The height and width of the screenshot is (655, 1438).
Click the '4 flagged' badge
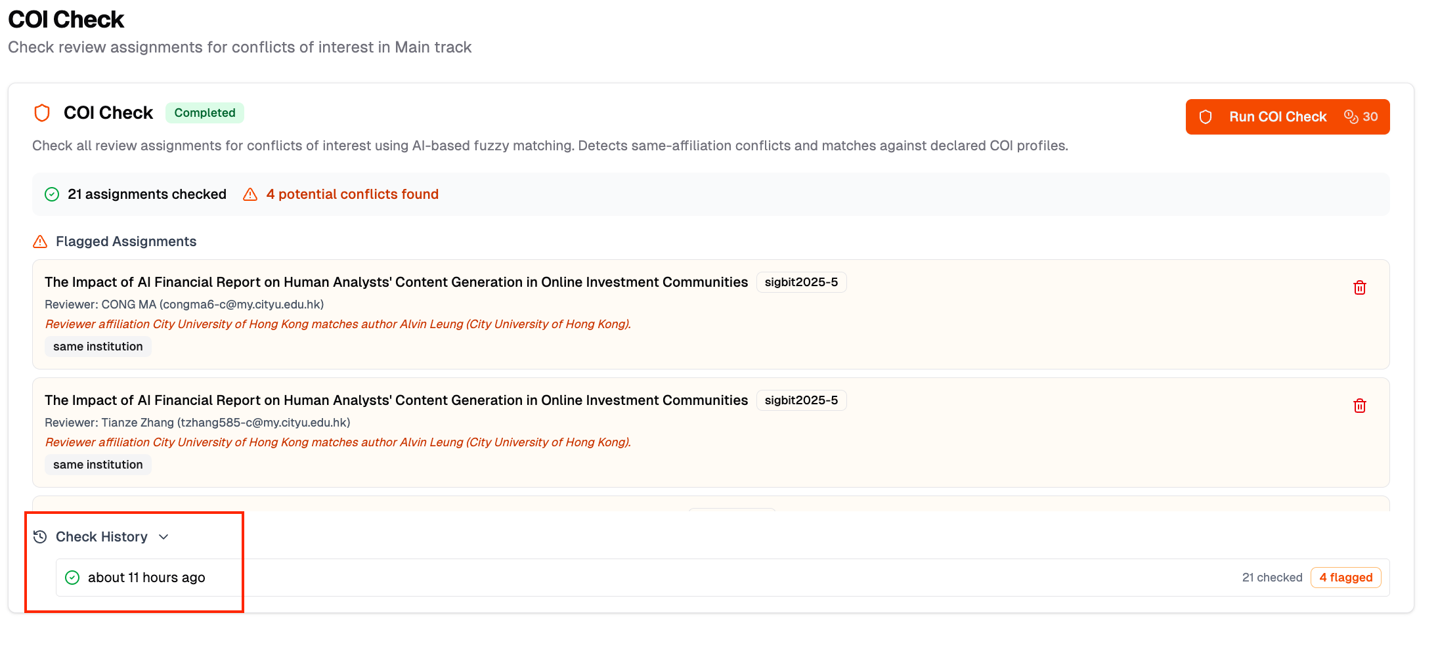click(x=1345, y=578)
